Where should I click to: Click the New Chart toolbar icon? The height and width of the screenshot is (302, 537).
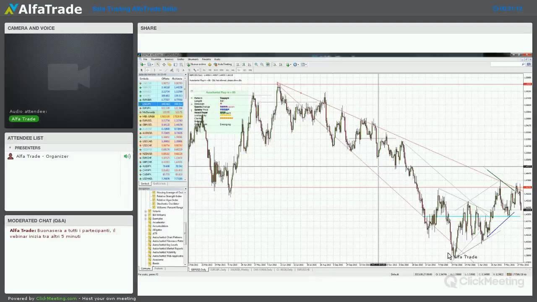[x=142, y=65]
